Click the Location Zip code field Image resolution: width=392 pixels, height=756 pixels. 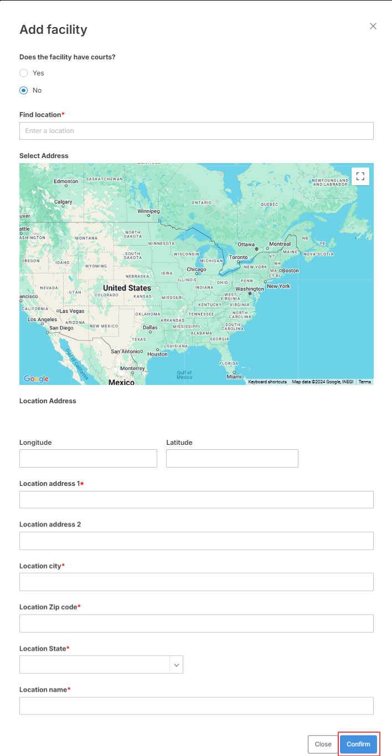point(196,623)
